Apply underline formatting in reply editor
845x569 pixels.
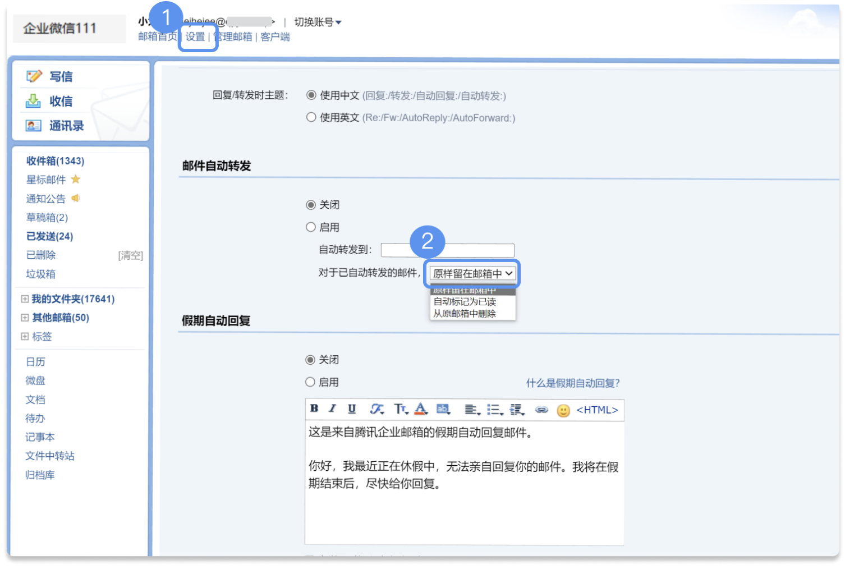coord(352,409)
